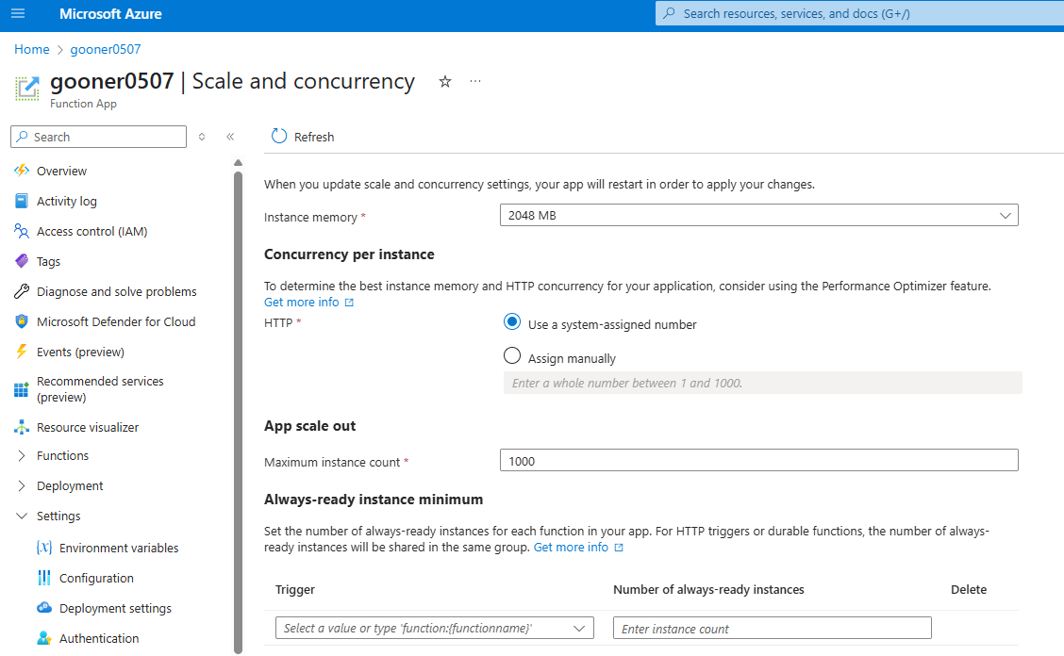Click gooner0507 breadcrumb link
Image resolution: width=1064 pixels, height=656 pixels.
click(106, 50)
